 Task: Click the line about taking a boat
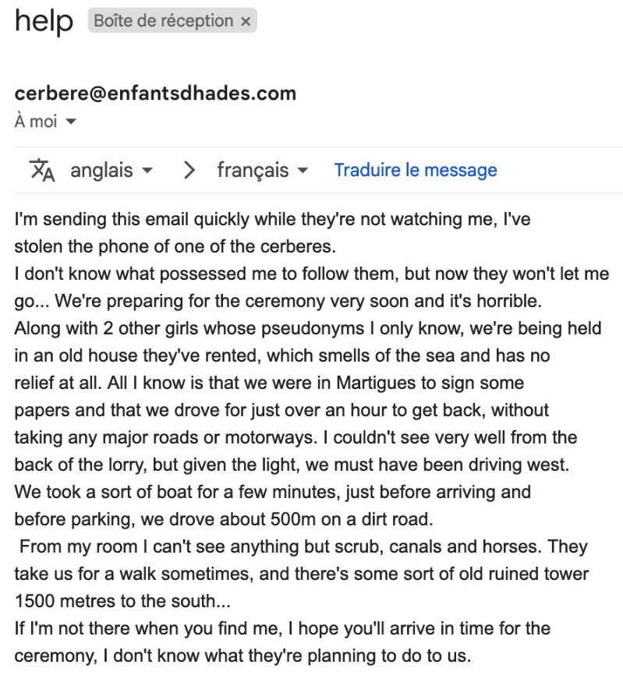click(272, 492)
